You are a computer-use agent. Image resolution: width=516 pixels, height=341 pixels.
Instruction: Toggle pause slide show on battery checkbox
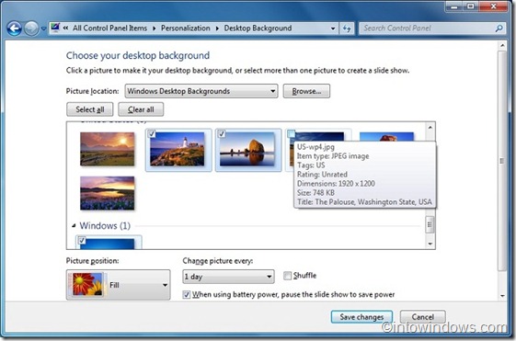[187, 295]
